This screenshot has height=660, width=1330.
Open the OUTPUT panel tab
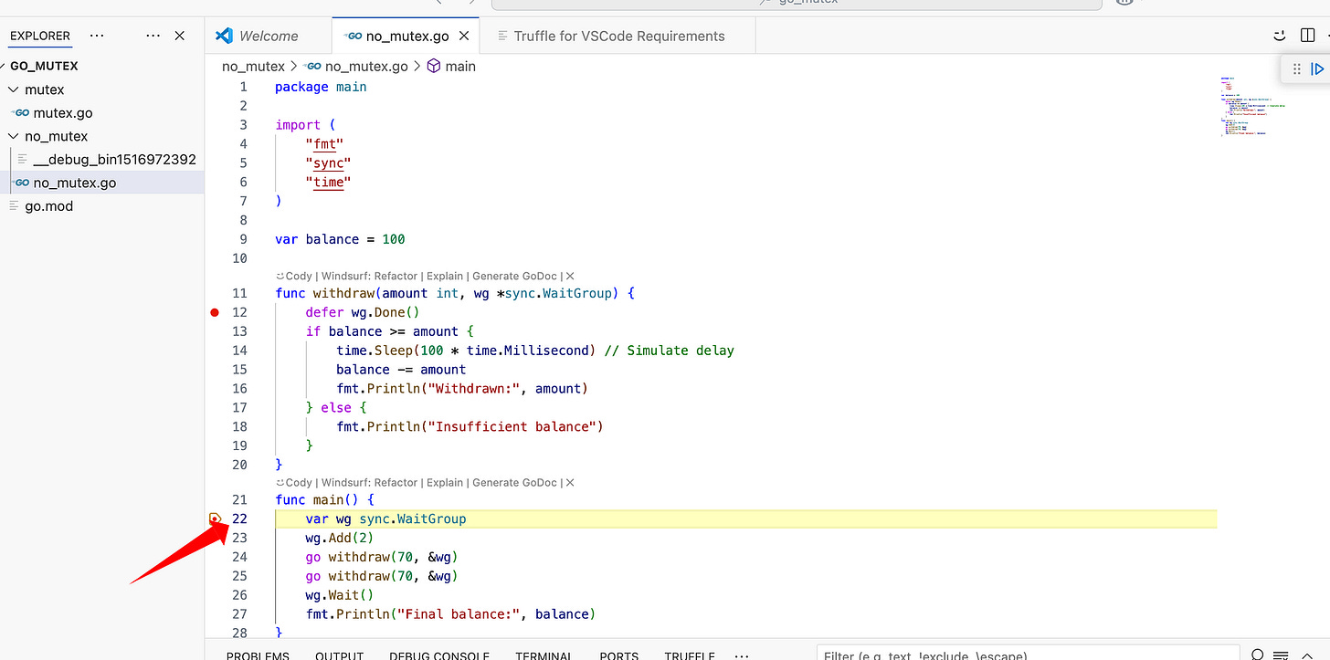pyautogui.click(x=339, y=655)
